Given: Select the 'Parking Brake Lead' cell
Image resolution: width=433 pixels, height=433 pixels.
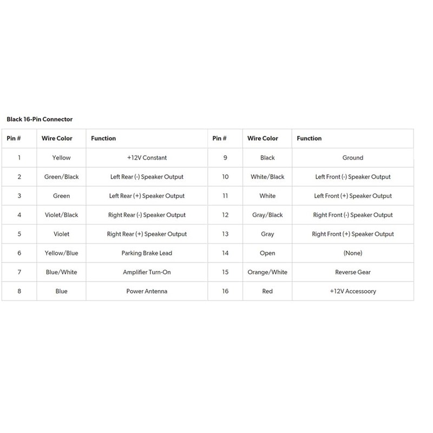Looking at the screenshot, I should tap(146, 253).
